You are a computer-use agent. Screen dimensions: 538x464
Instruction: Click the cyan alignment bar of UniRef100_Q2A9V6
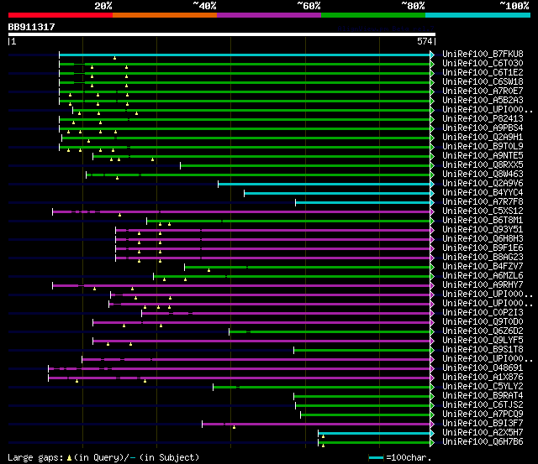324,185
